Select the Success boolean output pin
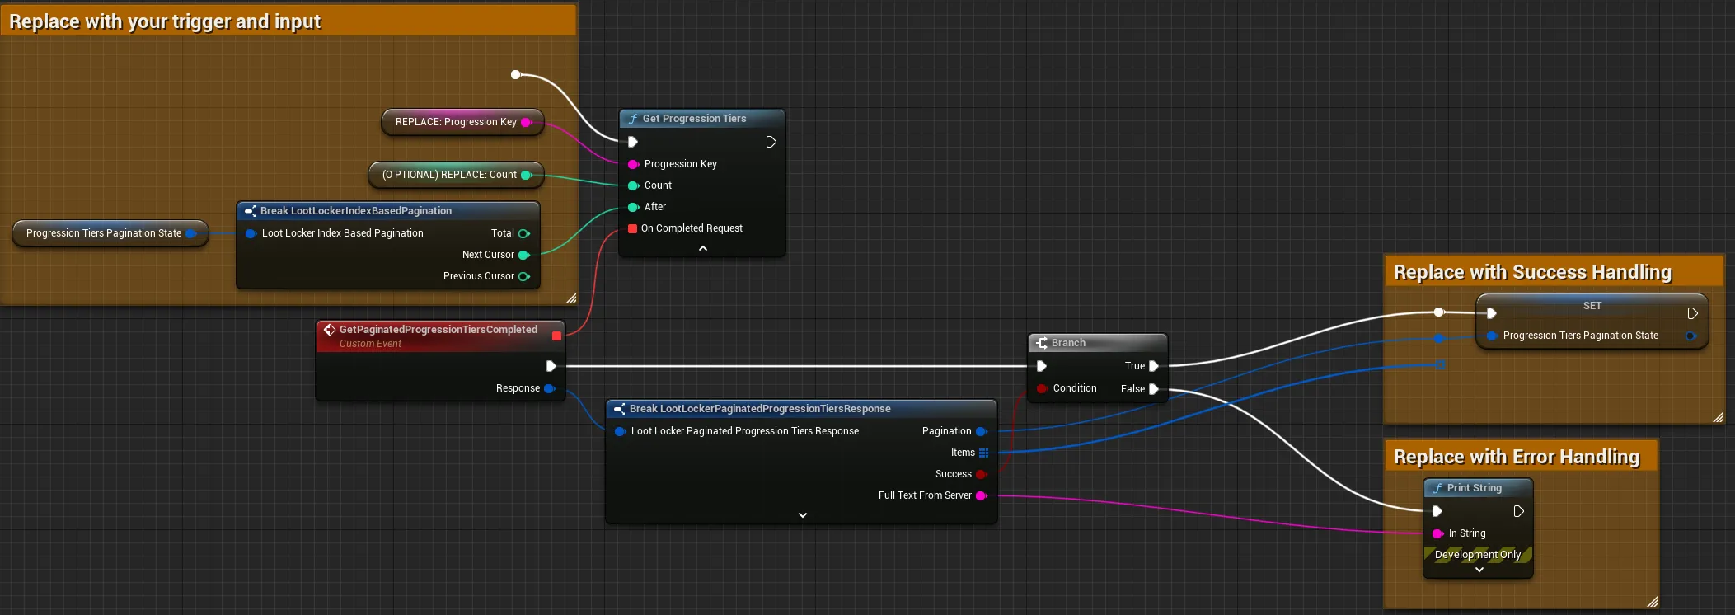This screenshot has width=1735, height=615. [x=982, y=474]
